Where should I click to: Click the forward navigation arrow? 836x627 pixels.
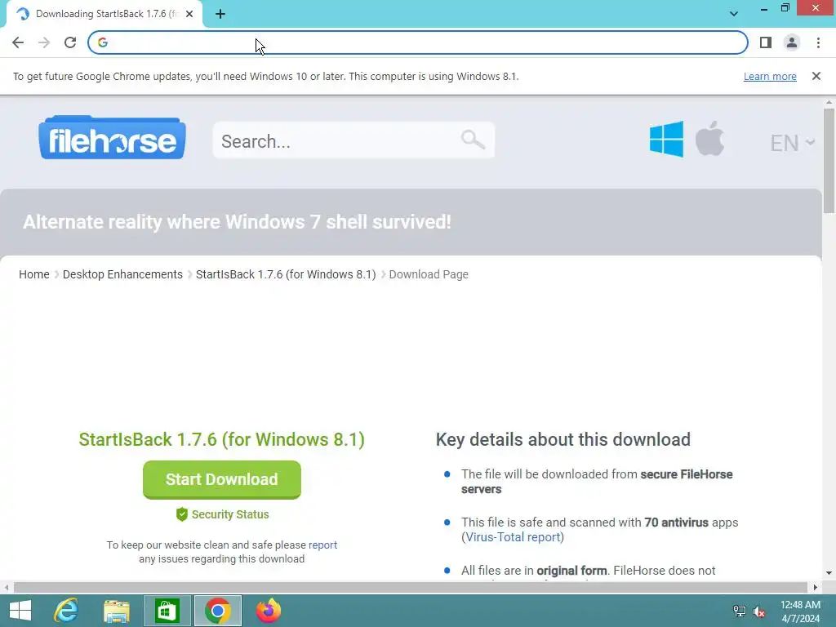[44, 42]
